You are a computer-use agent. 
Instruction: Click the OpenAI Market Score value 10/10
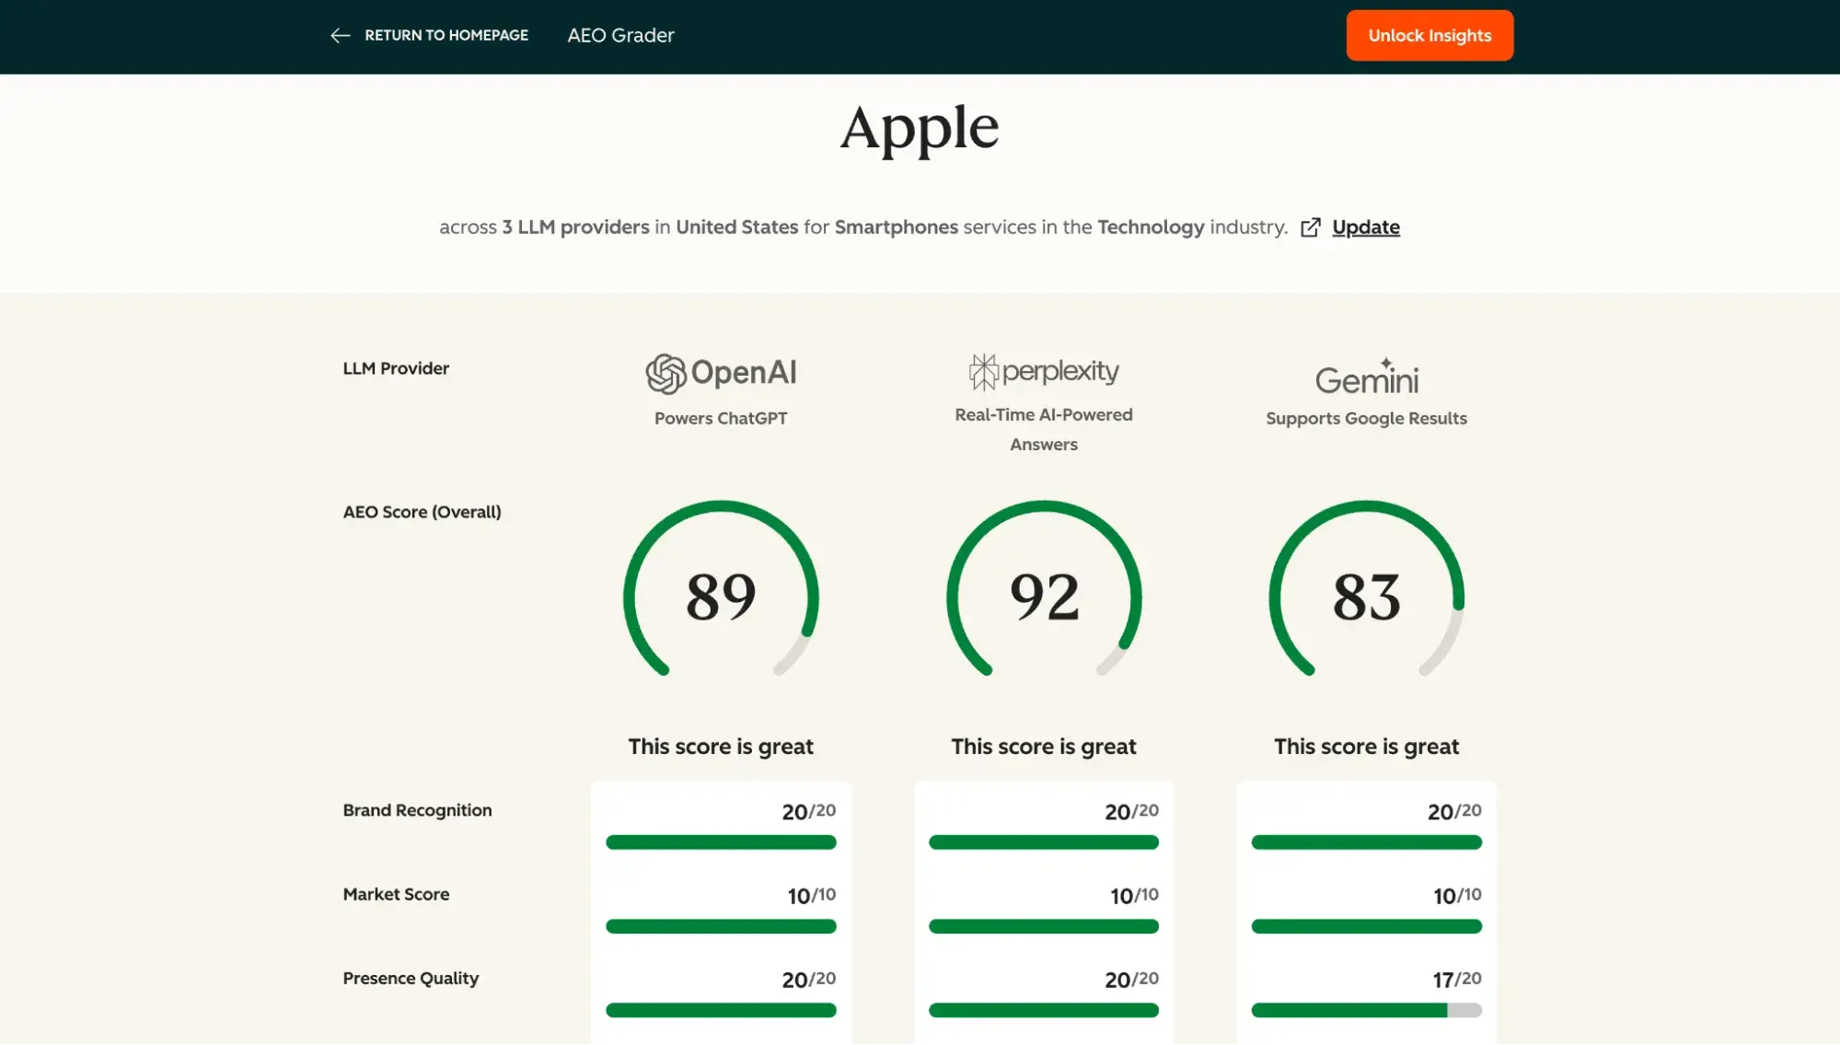pos(812,896)
